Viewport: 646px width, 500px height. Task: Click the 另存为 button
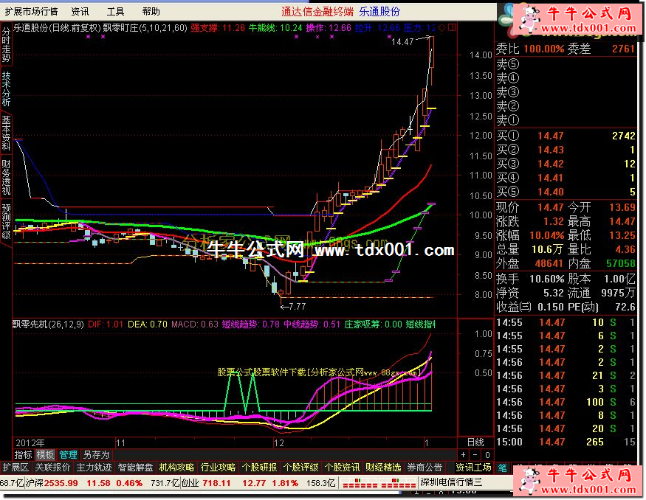pyautogui.click(x=96, y=454)
